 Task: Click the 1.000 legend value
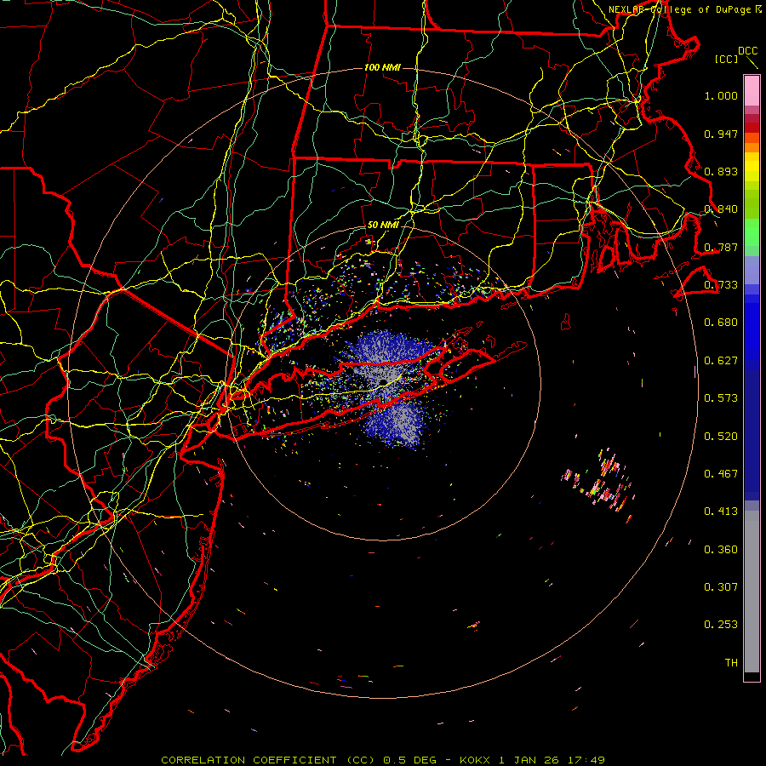tap(721, 95)
